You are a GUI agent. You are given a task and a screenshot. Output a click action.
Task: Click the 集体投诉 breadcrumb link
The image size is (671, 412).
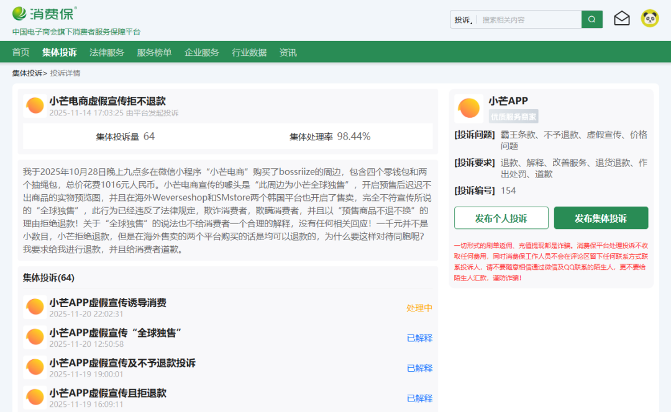point(27,73)
